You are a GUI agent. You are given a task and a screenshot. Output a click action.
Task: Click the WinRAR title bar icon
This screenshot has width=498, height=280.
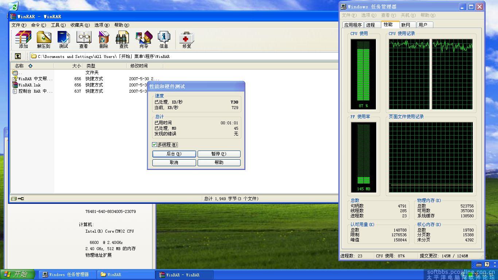pyautogui.click(x=13, y=16)
